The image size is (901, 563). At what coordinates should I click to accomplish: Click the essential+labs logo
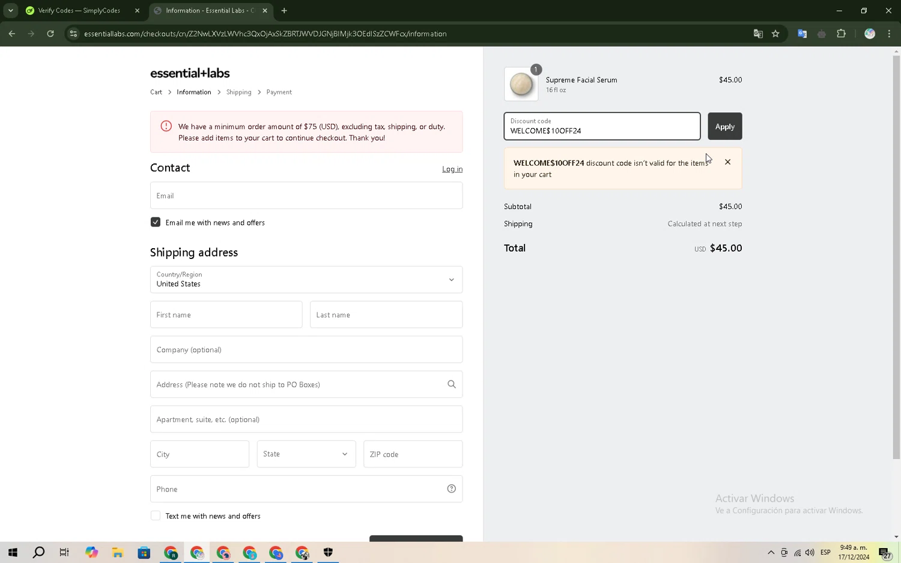(x=190, y=73)
